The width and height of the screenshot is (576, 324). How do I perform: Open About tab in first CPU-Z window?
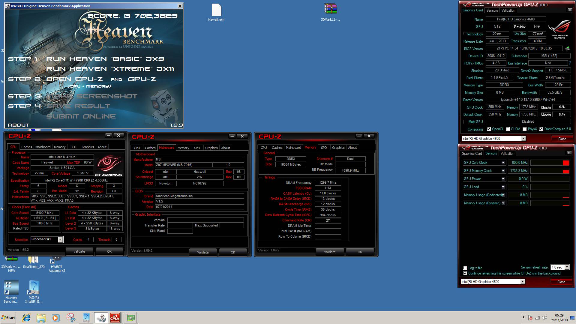click(102, 147)
